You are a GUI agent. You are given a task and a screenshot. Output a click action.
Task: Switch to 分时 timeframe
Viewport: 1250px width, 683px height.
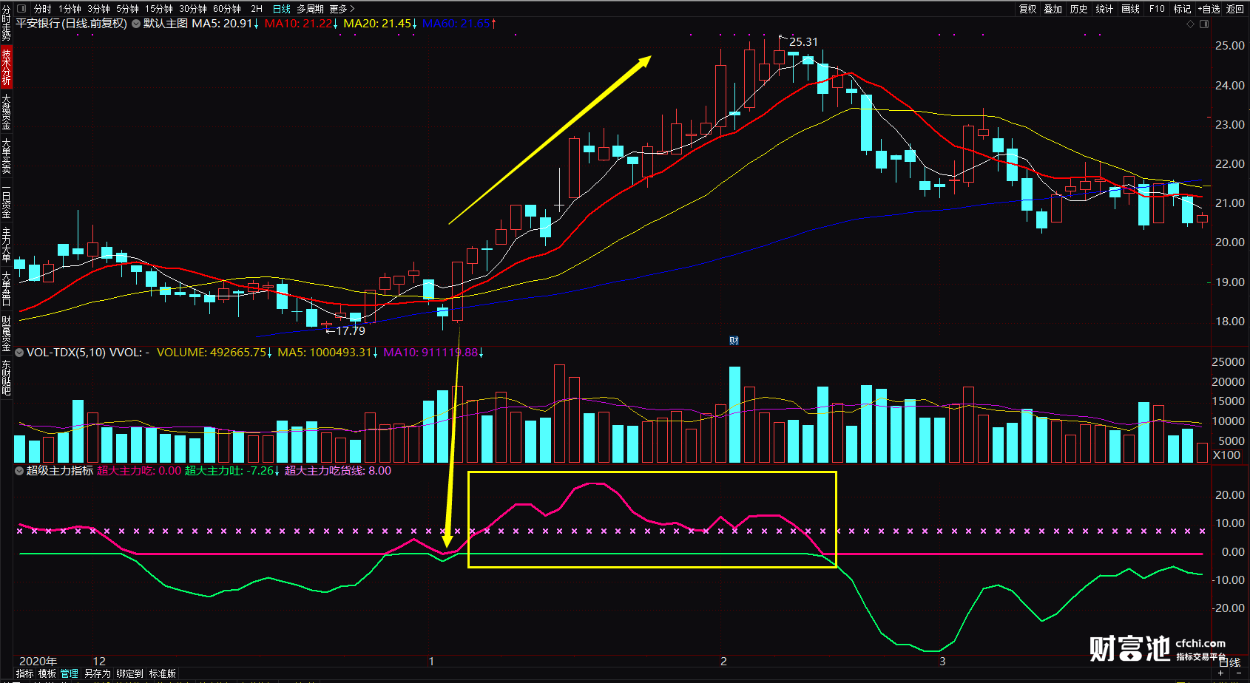point(43,9)
